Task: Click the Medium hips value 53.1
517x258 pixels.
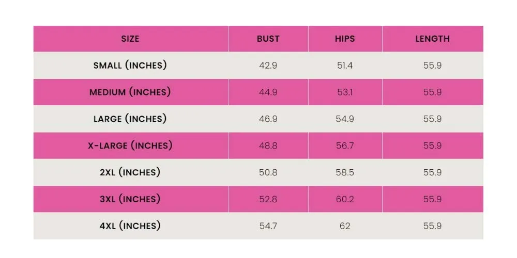Action: pos(345,92)
